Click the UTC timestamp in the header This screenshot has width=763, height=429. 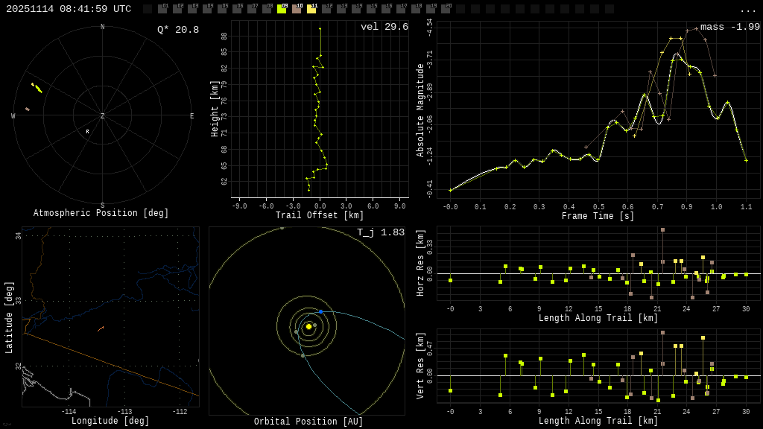click(69, 9)
